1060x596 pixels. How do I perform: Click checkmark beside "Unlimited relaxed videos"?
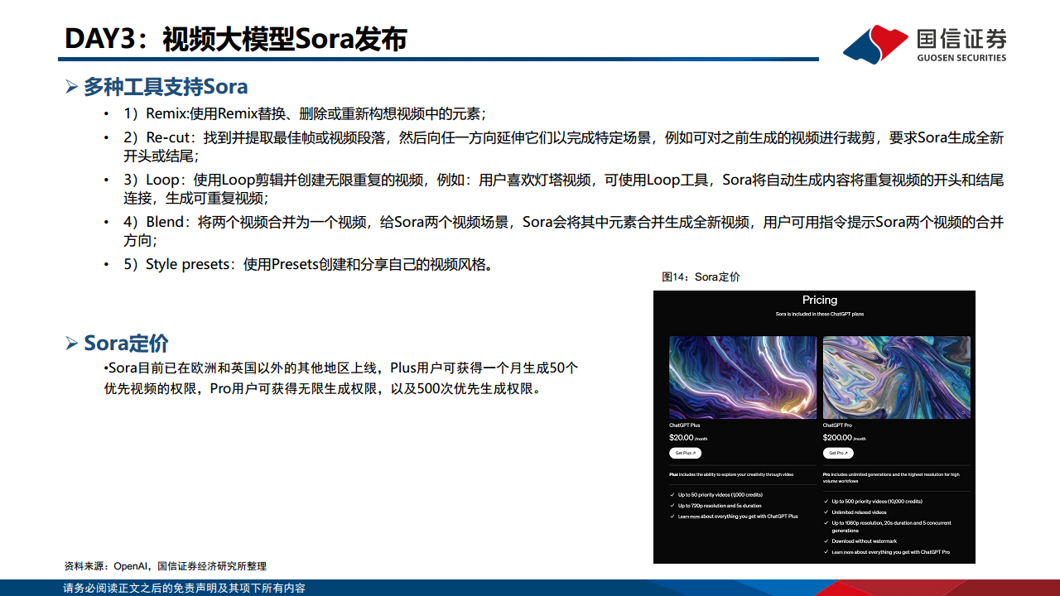pyautogui.click(x=826, y=512)
